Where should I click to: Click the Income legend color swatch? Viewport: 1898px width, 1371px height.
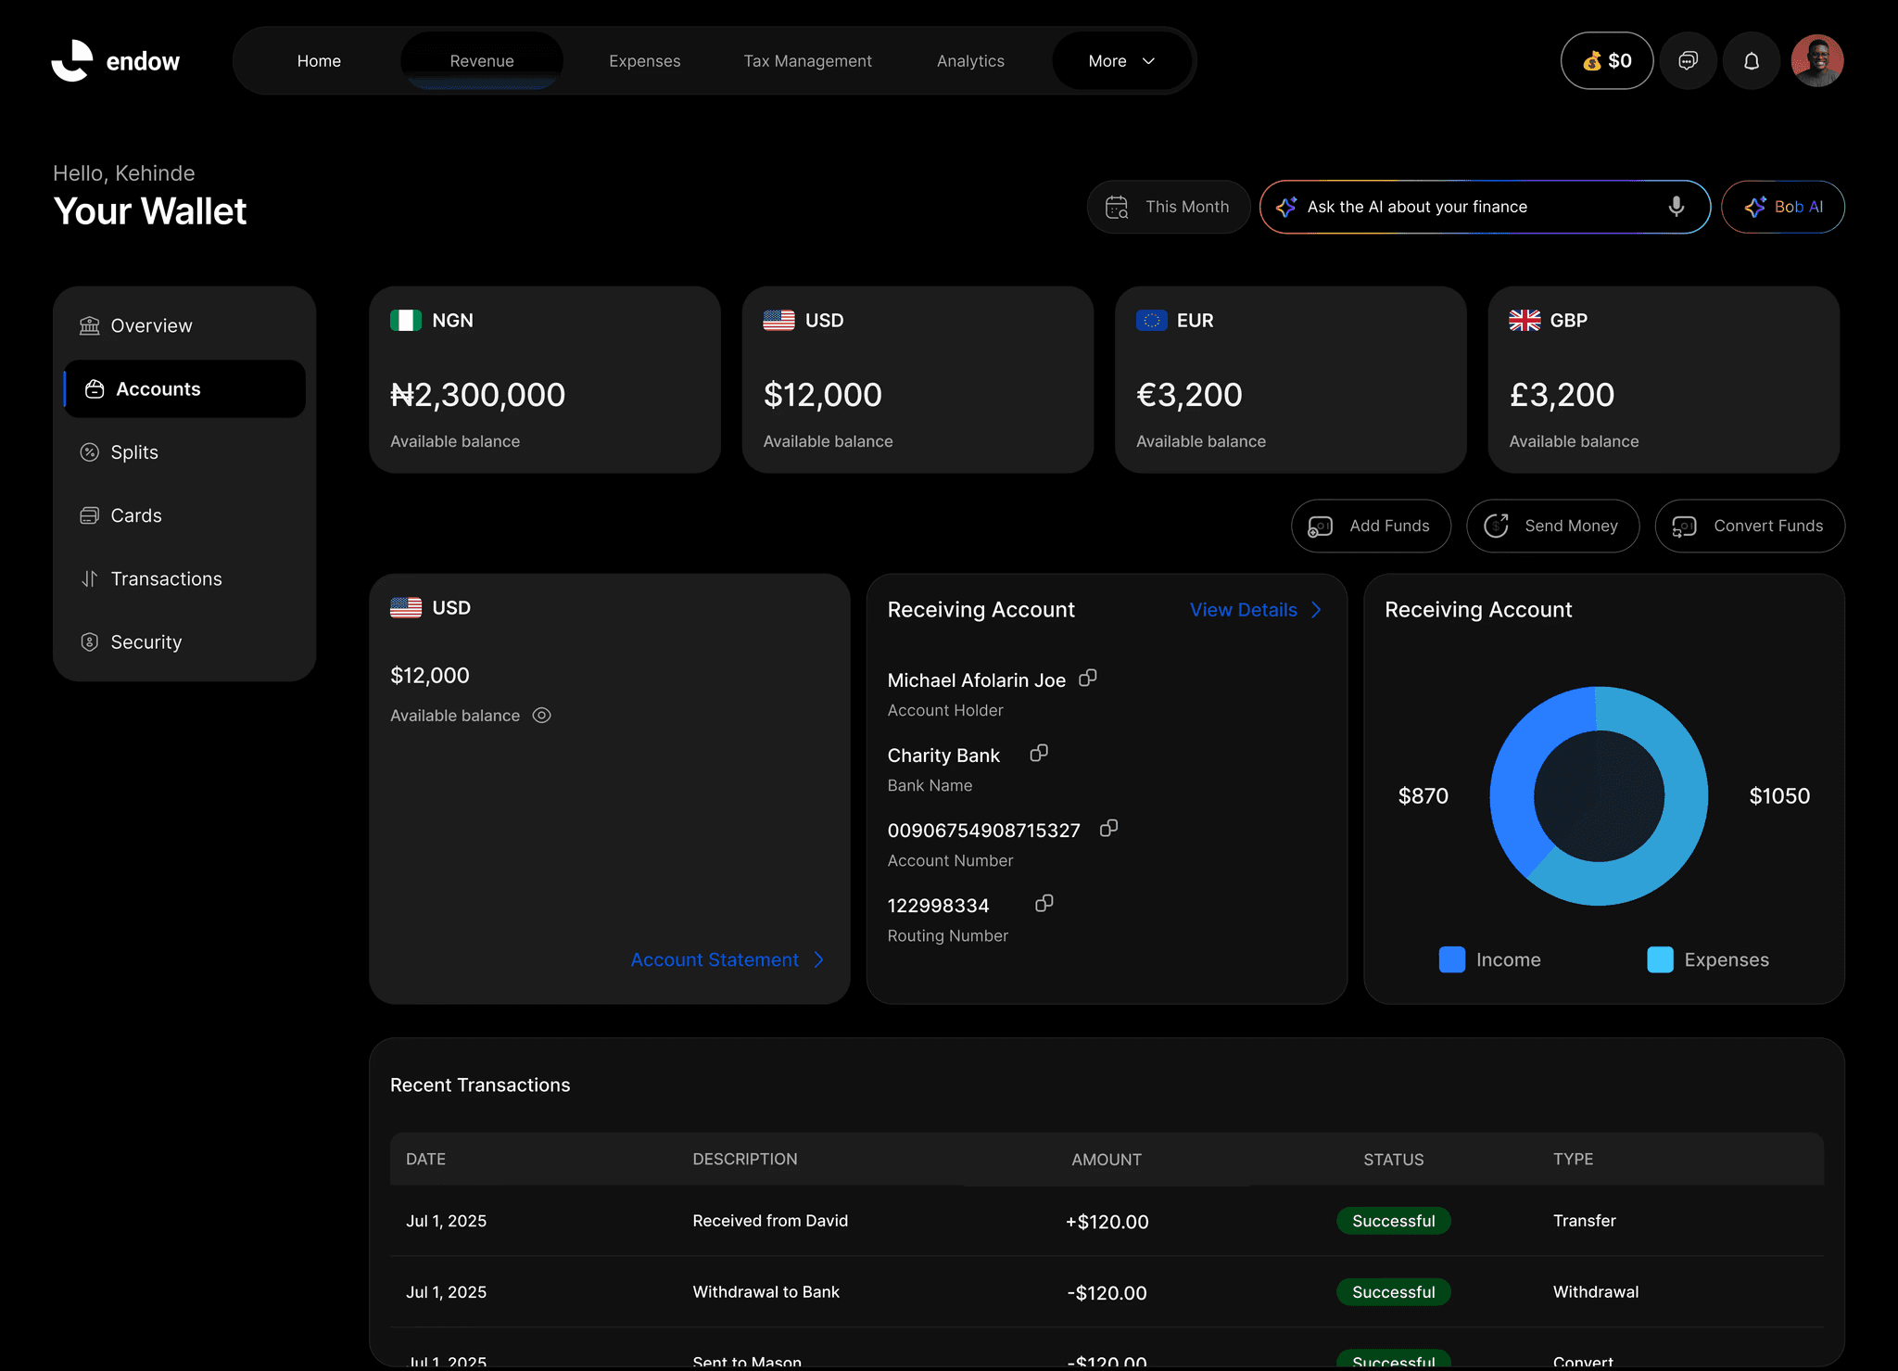(1451, 960)
